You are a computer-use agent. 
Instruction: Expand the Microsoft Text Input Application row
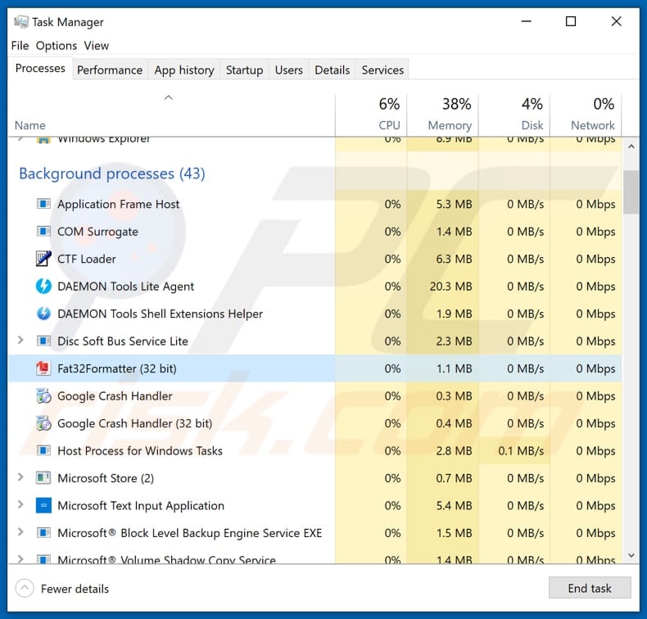(x=20, y=504)
